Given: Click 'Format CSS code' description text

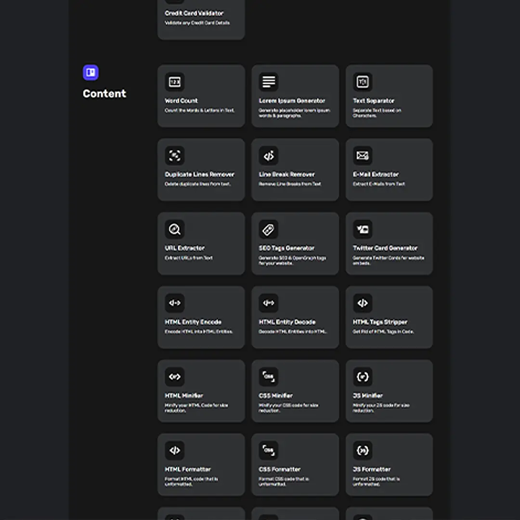Looking at the screenshot, I should click(284, 481).
